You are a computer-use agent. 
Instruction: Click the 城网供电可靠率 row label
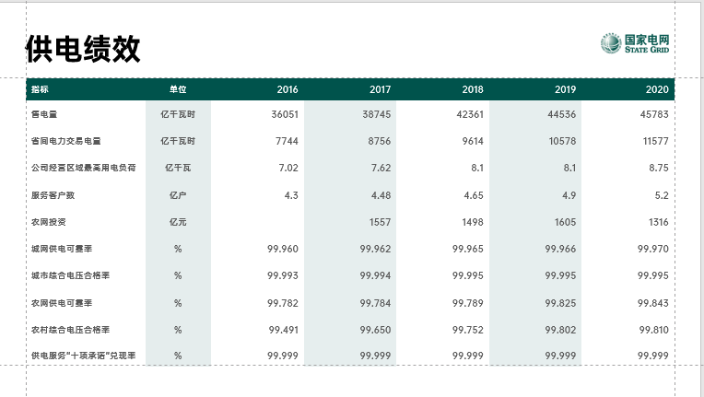coord(62,249)
